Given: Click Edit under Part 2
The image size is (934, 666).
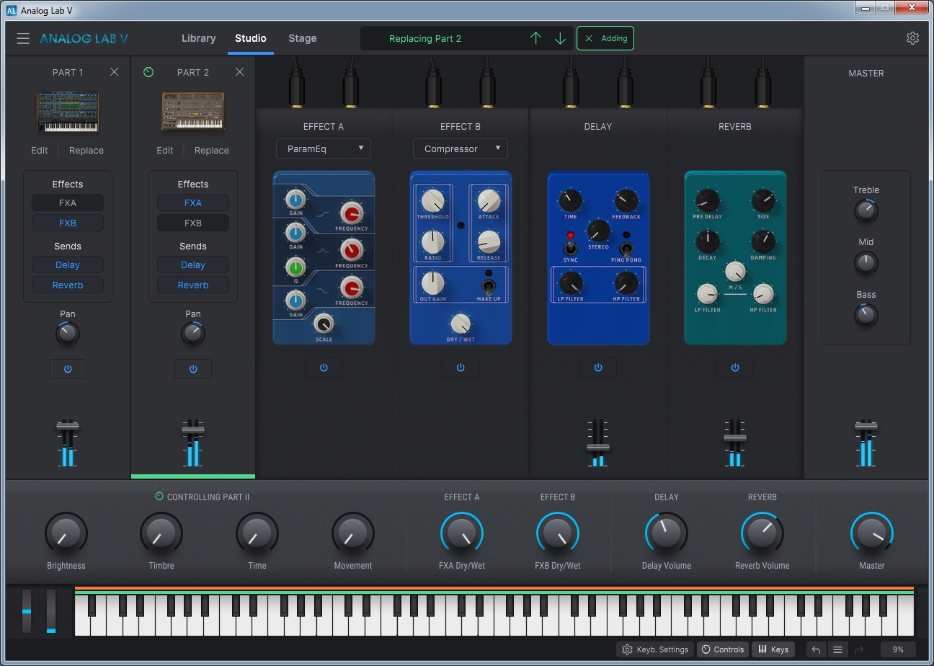Looking at the screenshot, I should tap(164, 150).
